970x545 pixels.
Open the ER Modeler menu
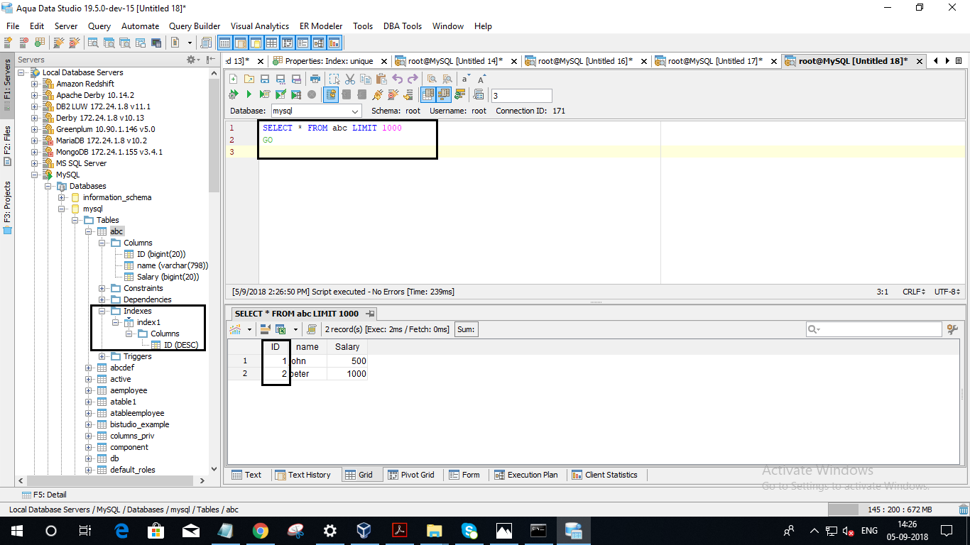(322, 26)
